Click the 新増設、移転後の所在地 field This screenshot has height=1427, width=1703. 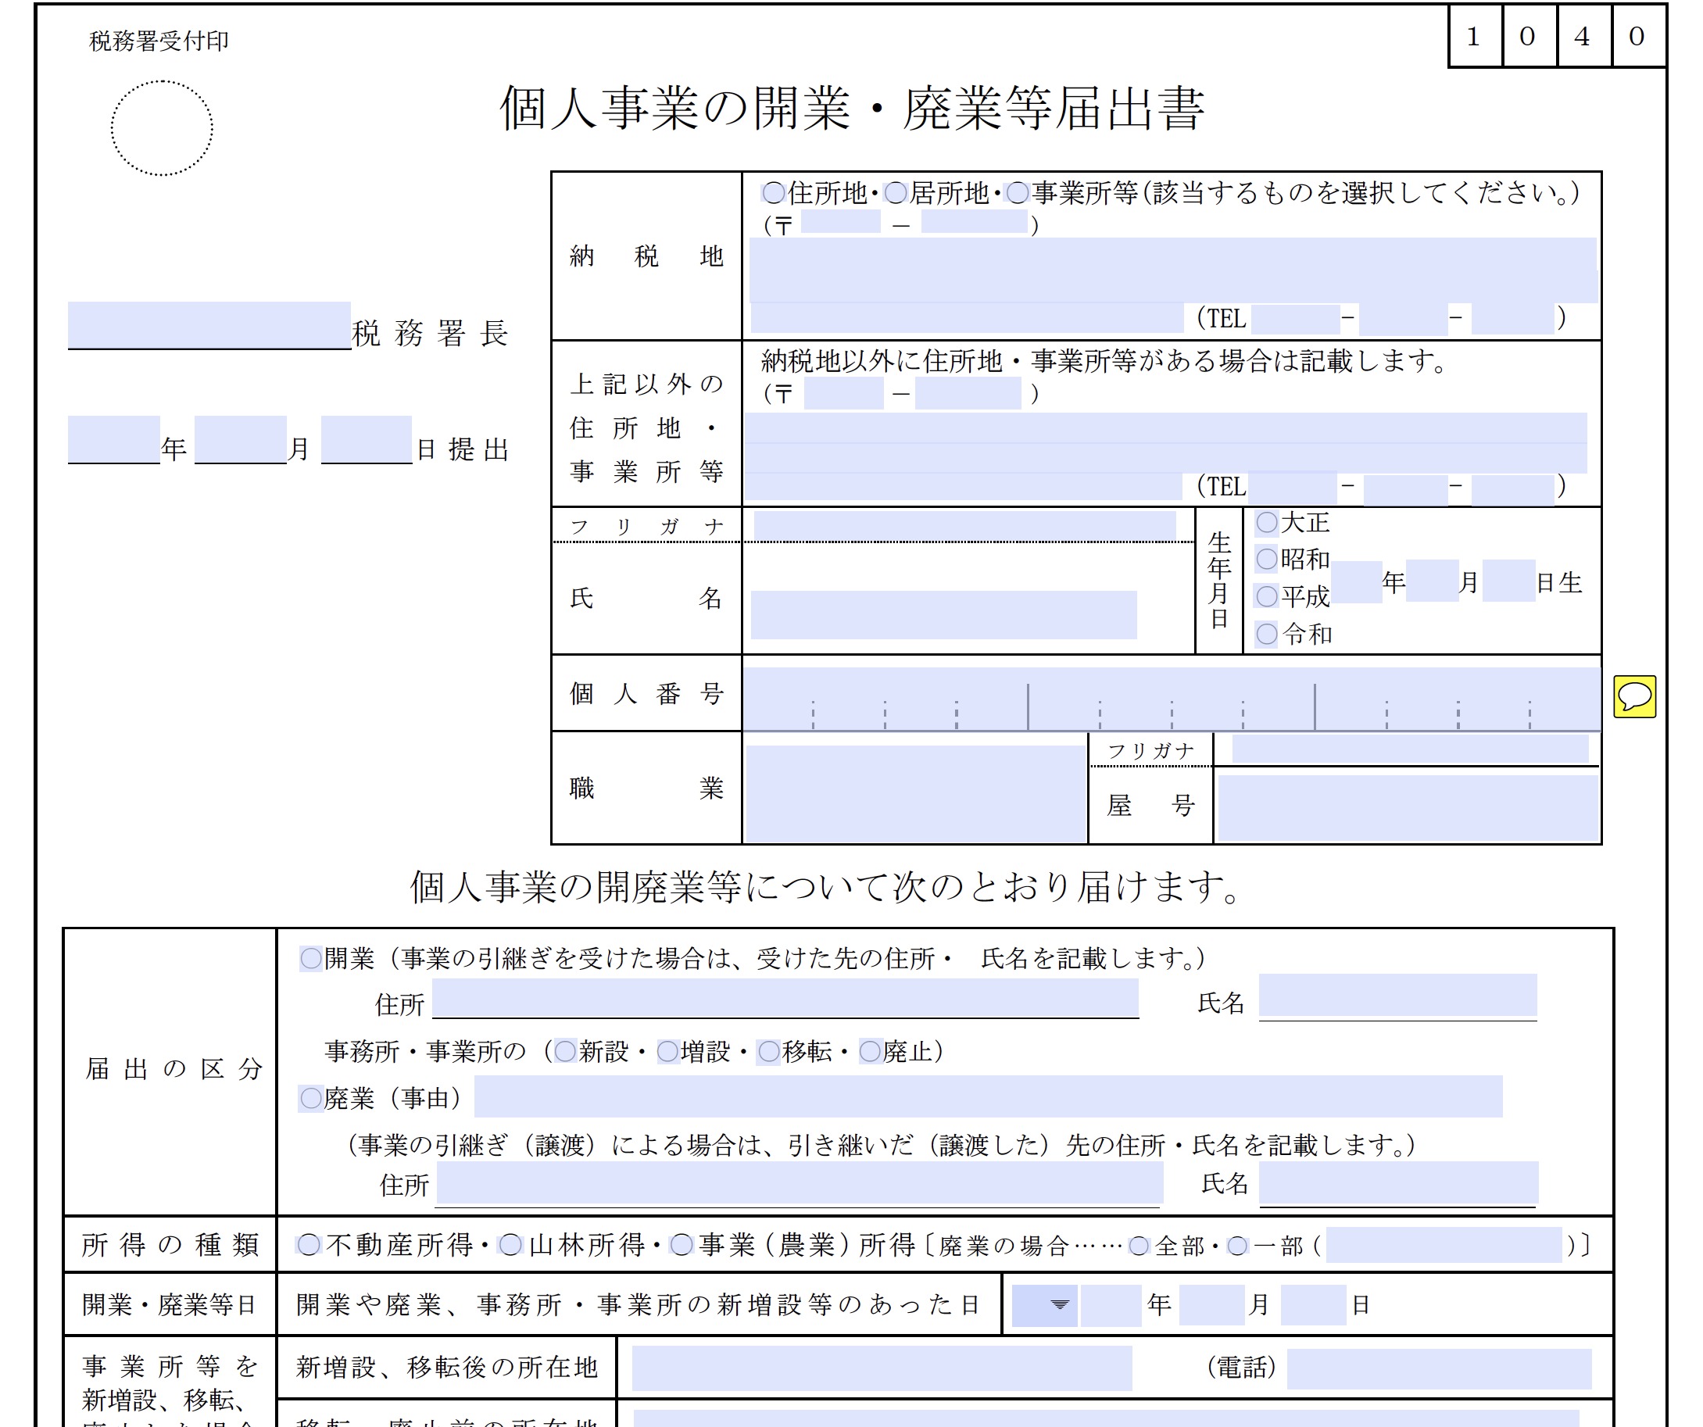[x=882, y=1368]
